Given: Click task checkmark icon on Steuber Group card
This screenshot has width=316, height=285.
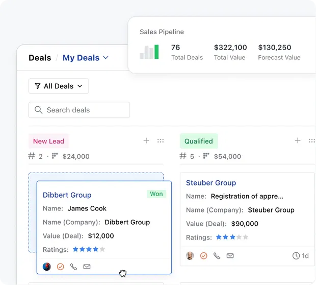Looking at the screenshot, I should (x=204, y=256).
